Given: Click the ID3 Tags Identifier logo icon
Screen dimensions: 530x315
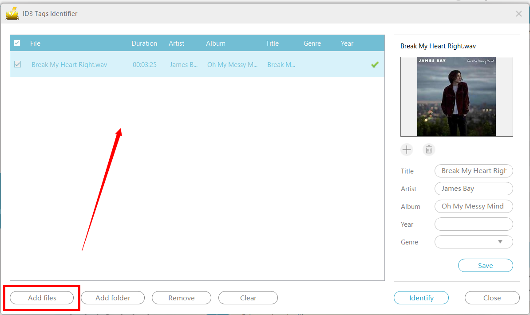Looking at the screenshot, I should (12, 13).
